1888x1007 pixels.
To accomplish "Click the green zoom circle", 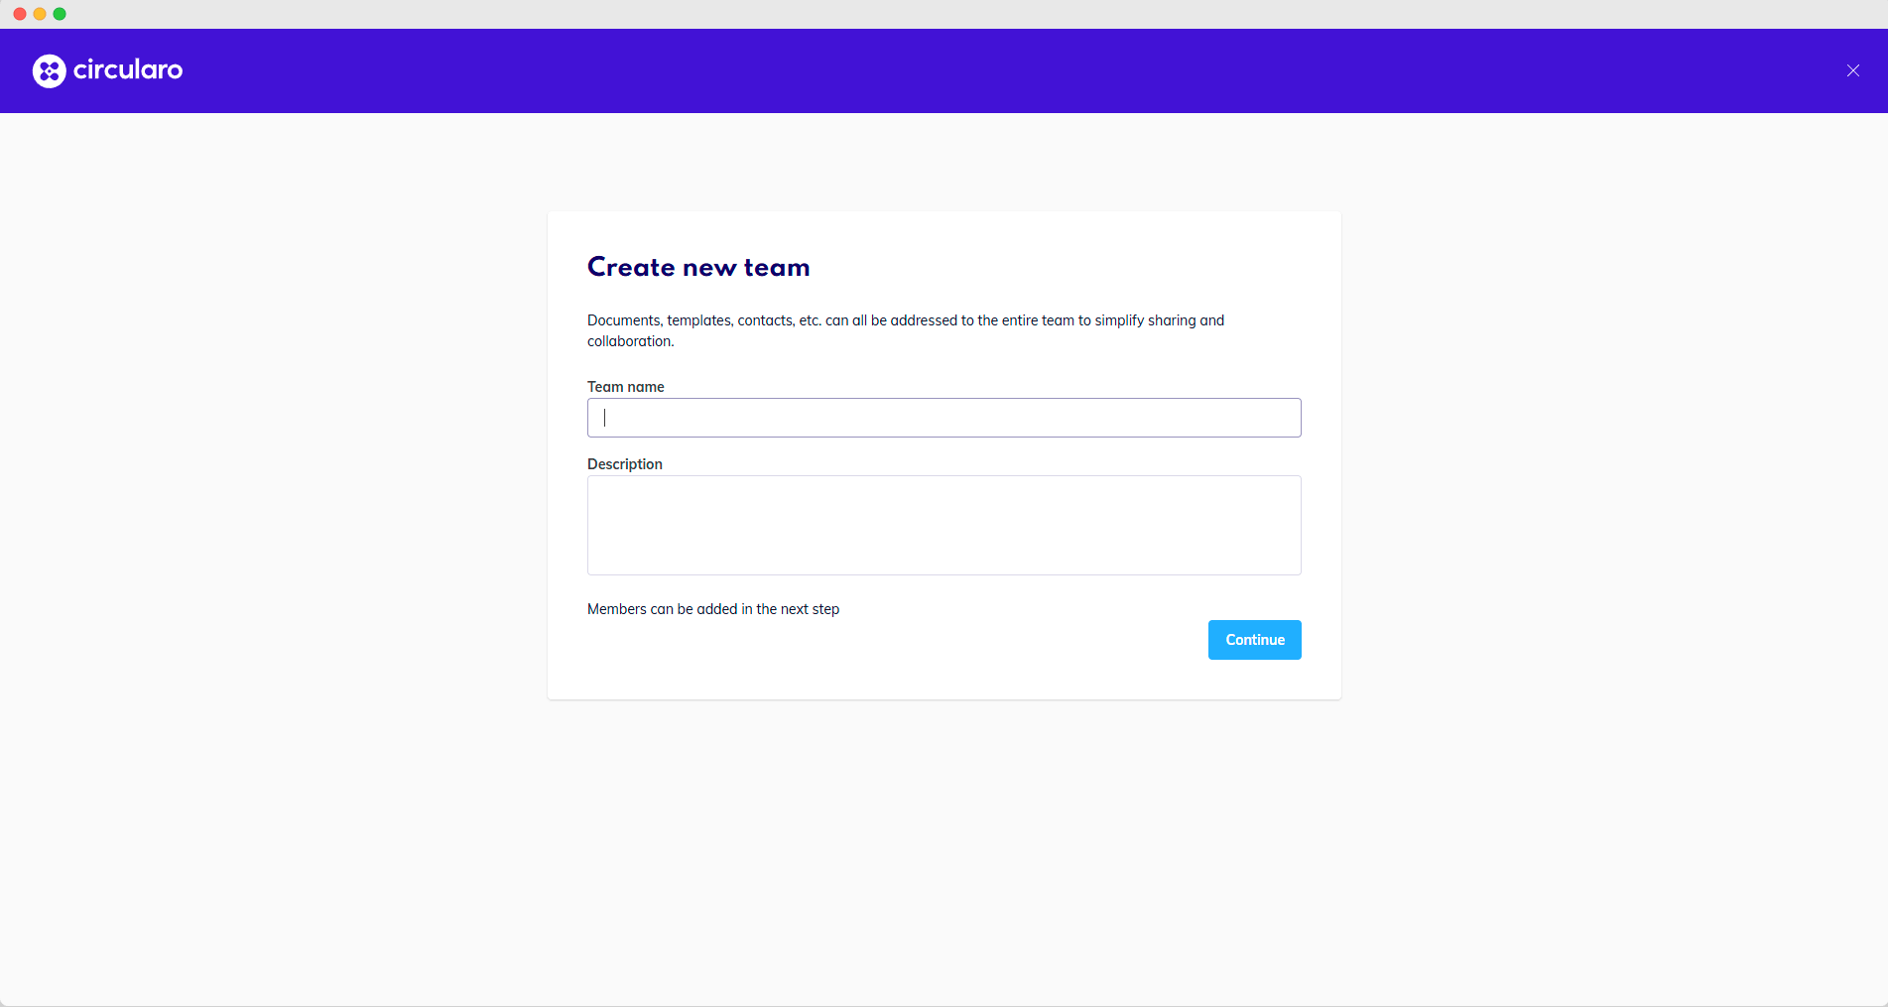I will pos(60,14).
